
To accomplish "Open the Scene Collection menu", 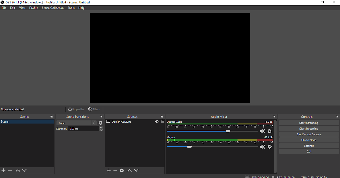I will [53, 8].
